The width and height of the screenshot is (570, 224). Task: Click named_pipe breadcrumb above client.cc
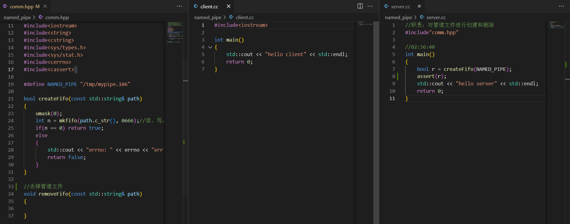[x=208, y=17]
